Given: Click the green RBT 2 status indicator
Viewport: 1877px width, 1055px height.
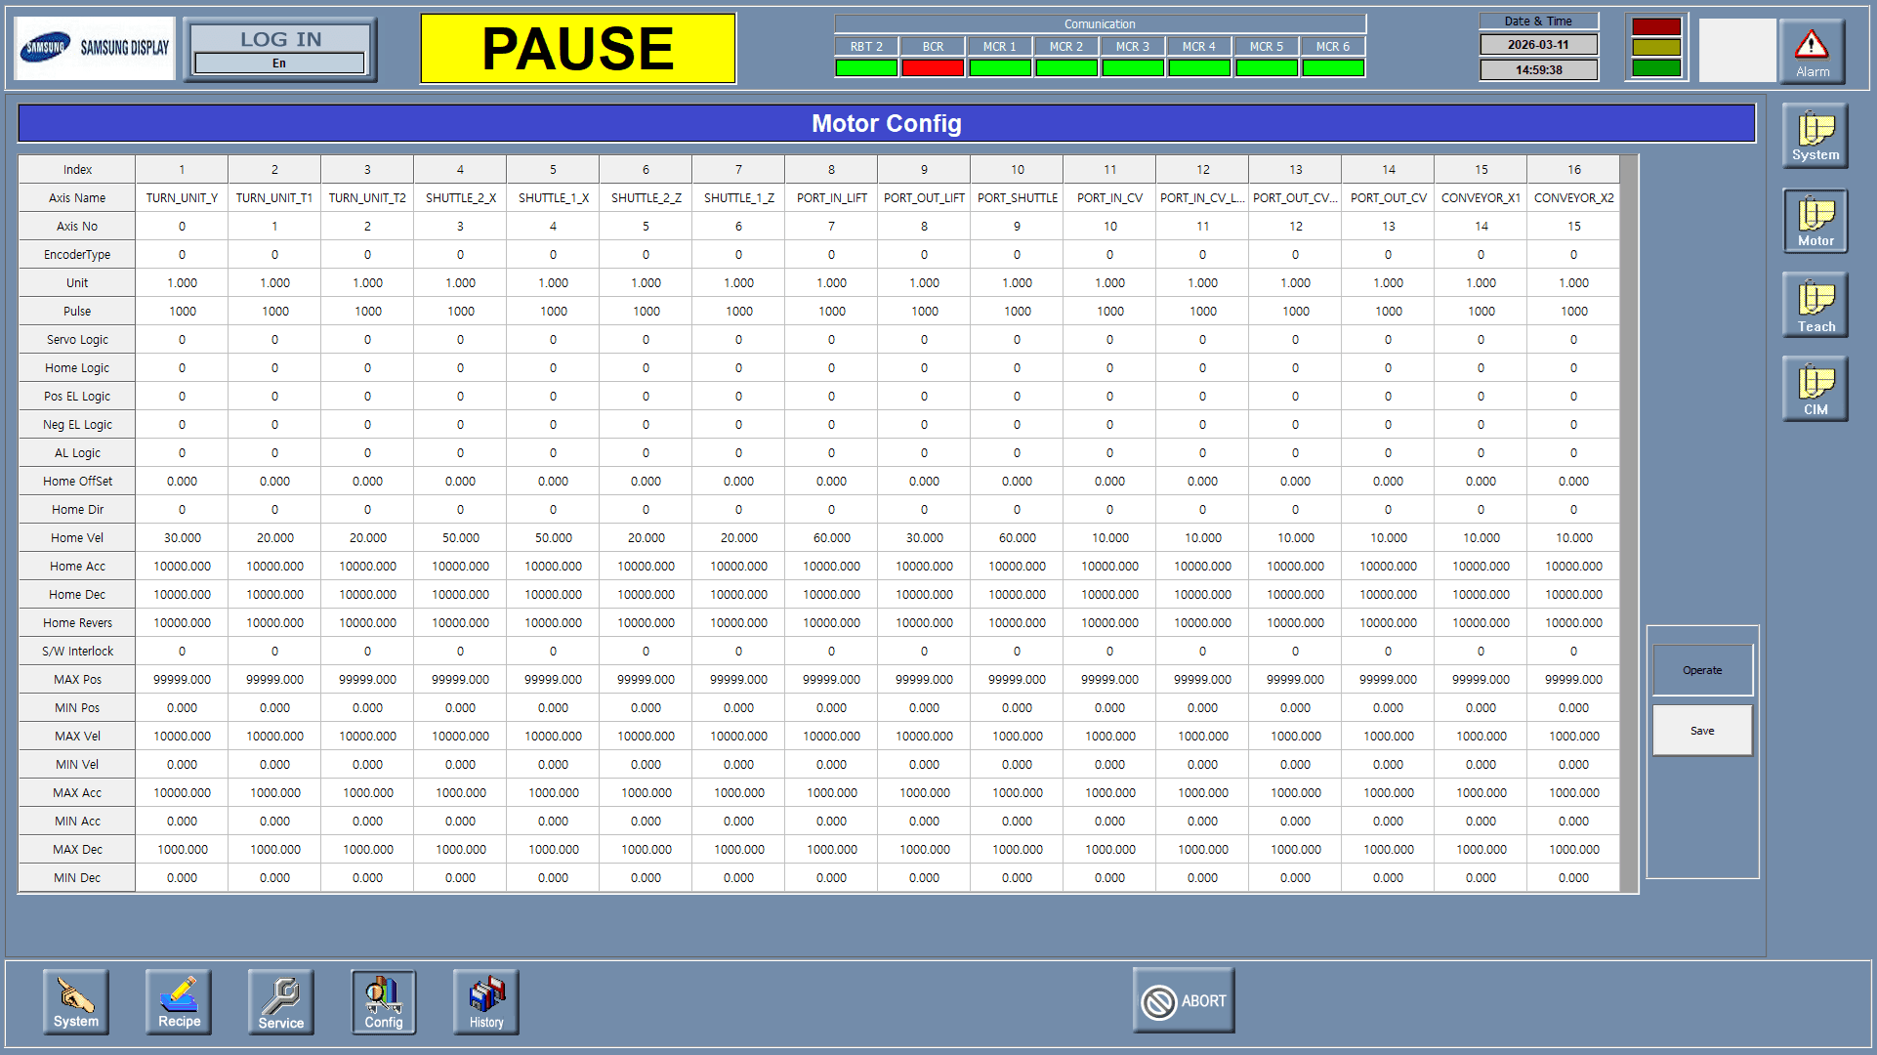Looking at the screenshot, I should tap(866, 67).
